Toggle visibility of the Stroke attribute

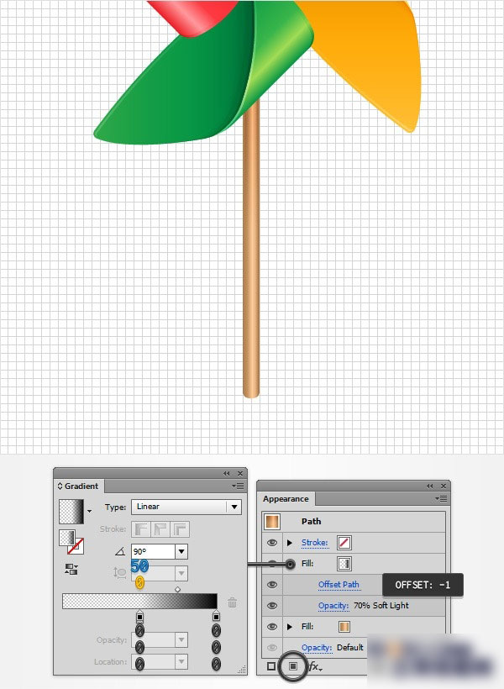point(272,543)
